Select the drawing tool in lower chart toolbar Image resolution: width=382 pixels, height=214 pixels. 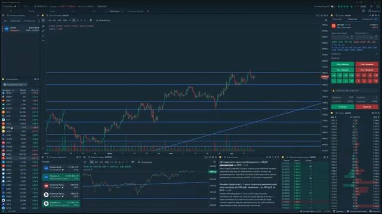(x=85, y=162)
